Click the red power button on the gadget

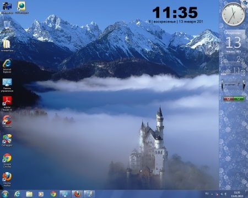228,98
